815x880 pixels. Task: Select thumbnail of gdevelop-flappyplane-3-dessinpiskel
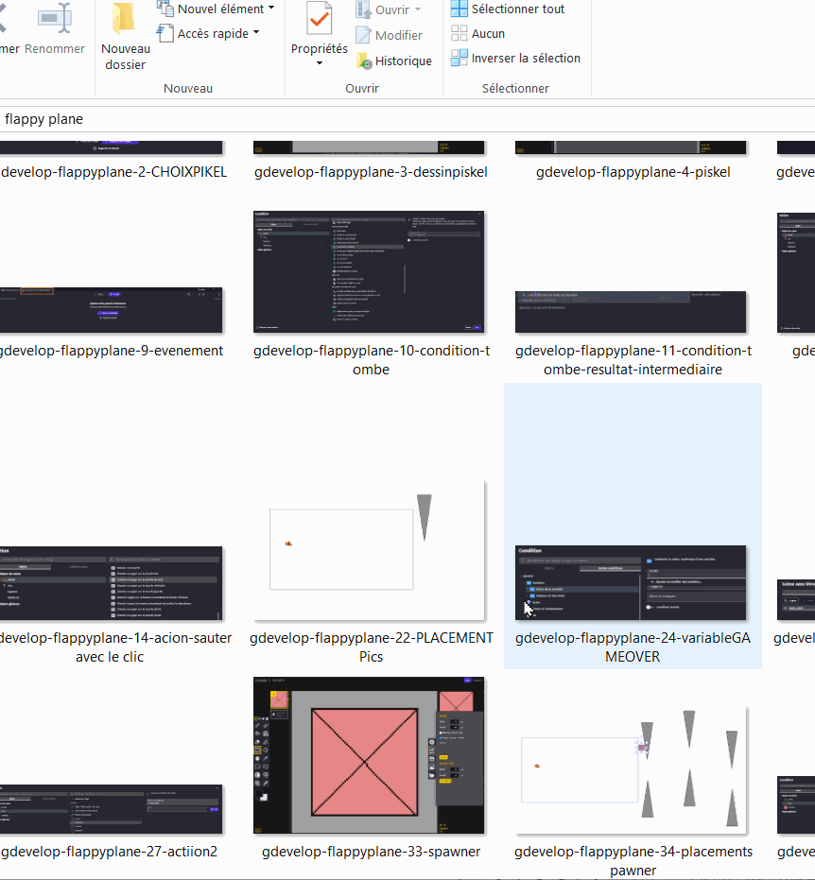[369, 147]
